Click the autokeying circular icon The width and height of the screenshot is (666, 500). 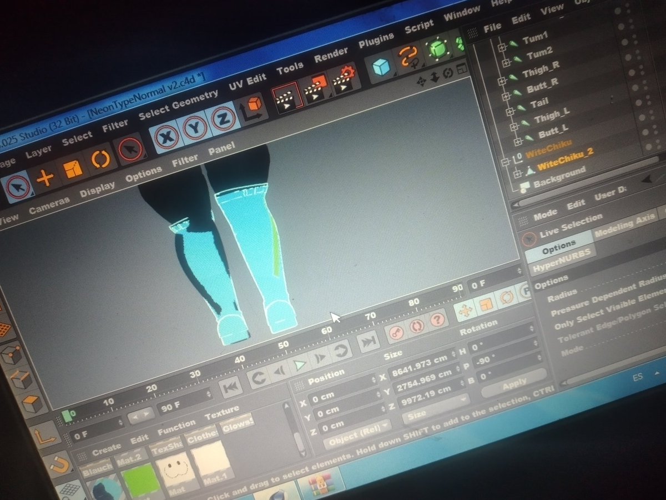417,326
